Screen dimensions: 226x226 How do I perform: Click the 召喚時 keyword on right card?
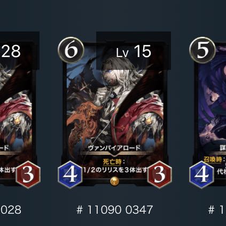coord(213,159)
